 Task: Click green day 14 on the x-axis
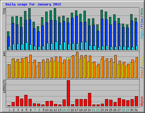[x=64, y=110]
